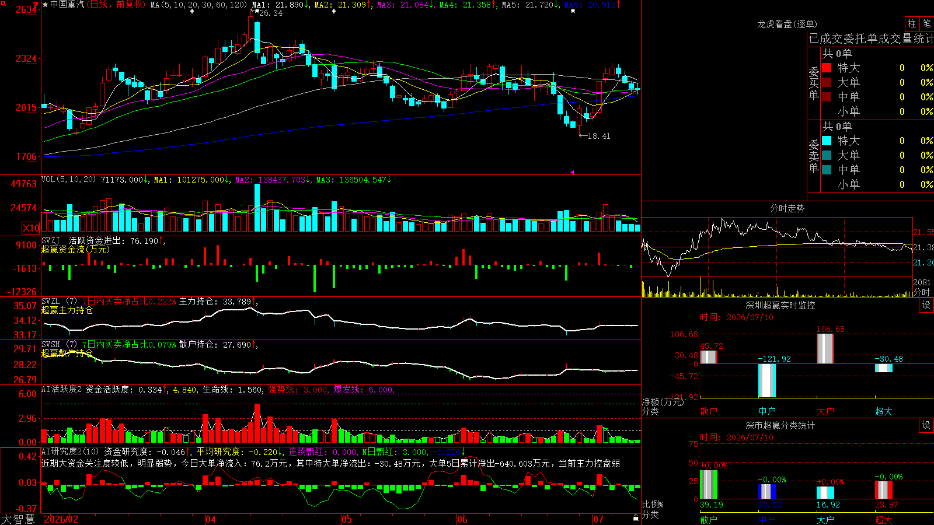Click the 大智慧 logo in bottom-left corner
The width and height of the screenshot is (934, 525).
coord(18,519)
